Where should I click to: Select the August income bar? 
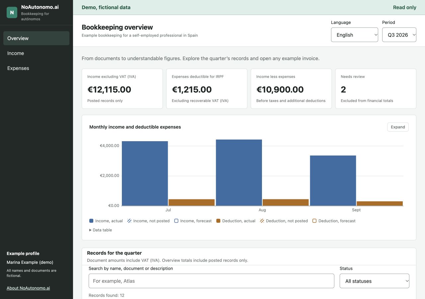pyautogui.click(x=239, y=173)
